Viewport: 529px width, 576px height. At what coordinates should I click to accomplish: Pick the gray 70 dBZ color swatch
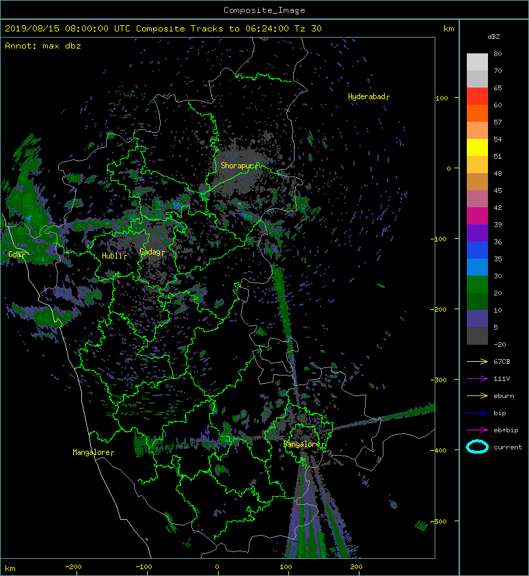tap(477, 79)
